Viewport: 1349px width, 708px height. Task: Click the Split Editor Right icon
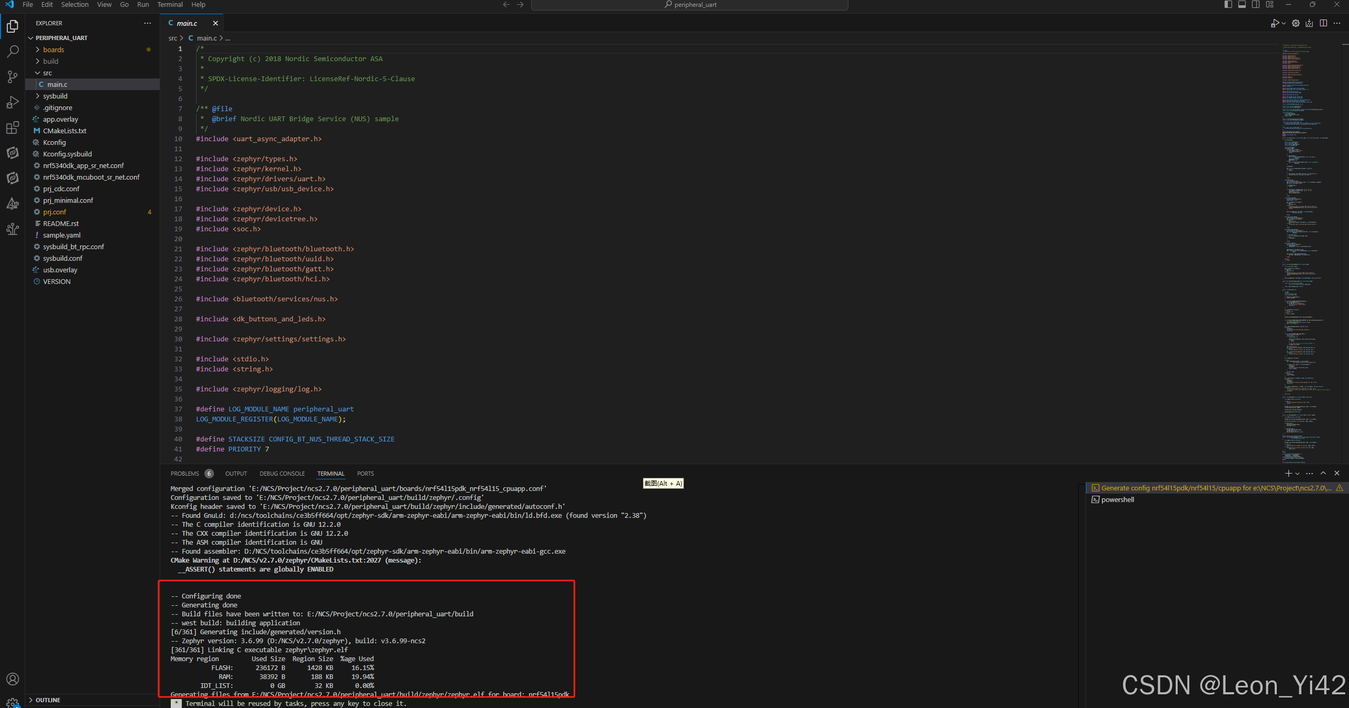click(1323, 23)
